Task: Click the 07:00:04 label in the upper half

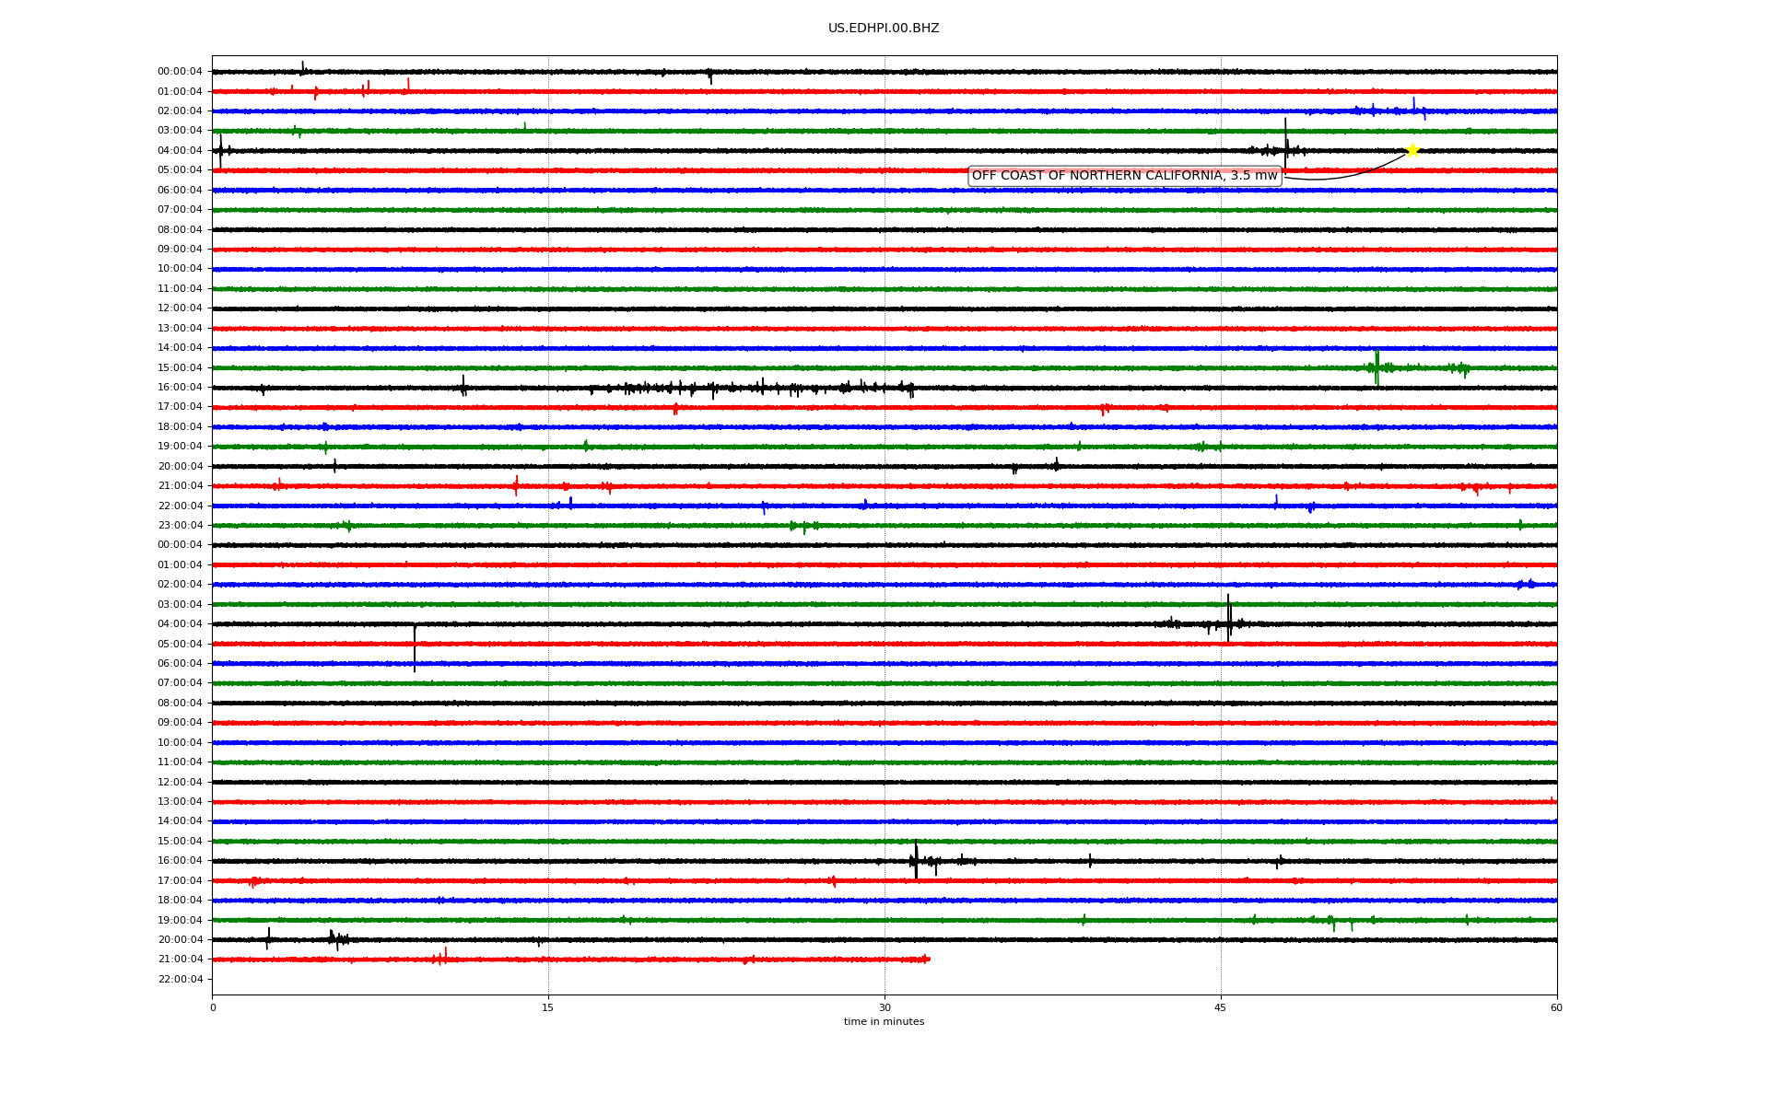Action: (180, 209)
